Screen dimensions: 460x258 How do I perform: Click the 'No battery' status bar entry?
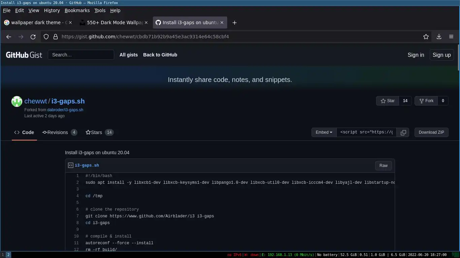click(327, 255)
